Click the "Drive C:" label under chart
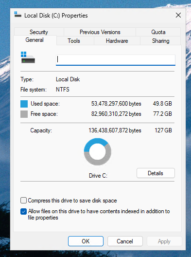The image size is (191, 257). coord(98,176)
